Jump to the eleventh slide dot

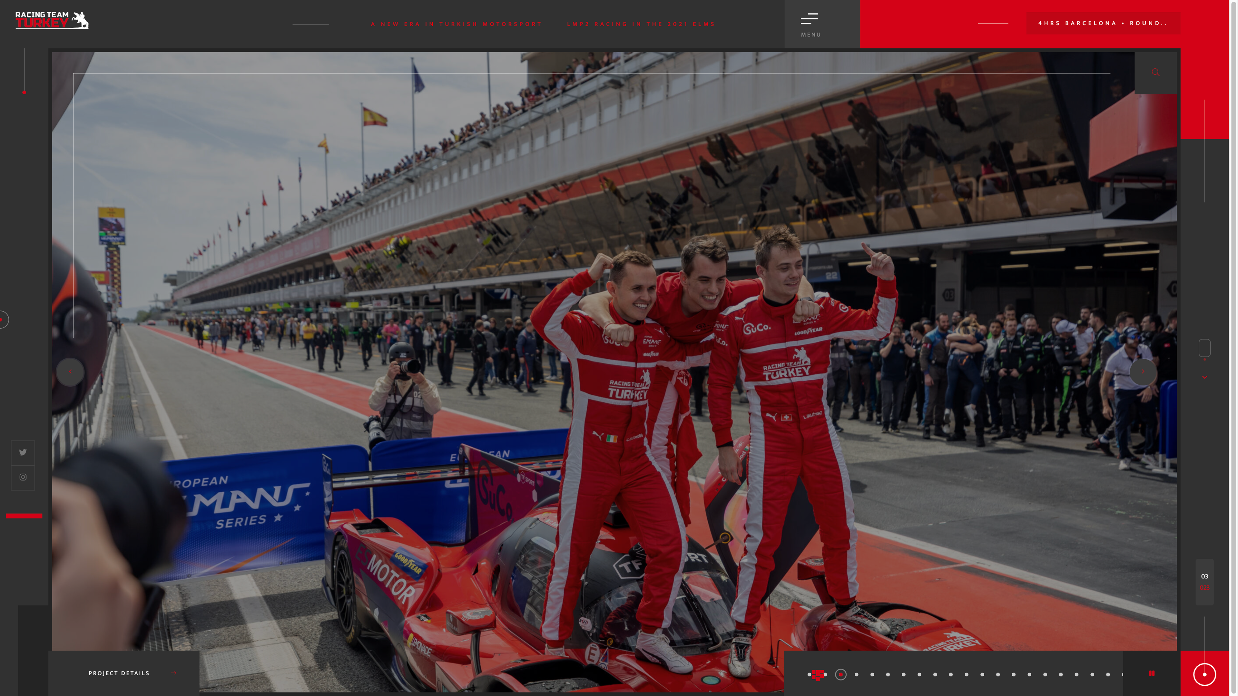pos(967,674)
